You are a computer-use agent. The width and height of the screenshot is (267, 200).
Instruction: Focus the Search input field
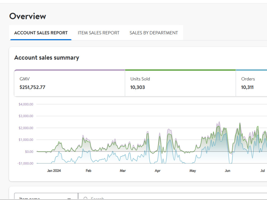172,196
